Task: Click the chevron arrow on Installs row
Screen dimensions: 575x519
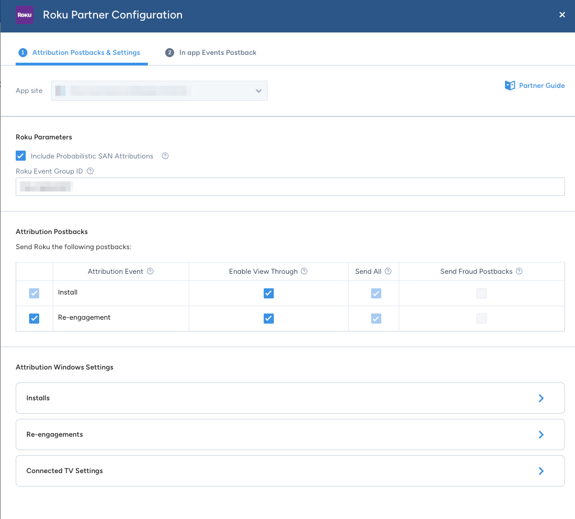Action: 541,398
